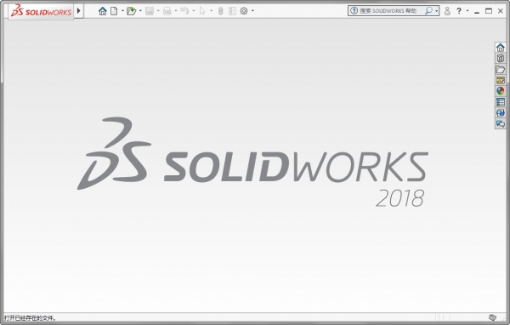Open the Welcome home icon in top toolbar
Image resolution: width=510 pixels, height=325 pixels.
tap(103, 11)
